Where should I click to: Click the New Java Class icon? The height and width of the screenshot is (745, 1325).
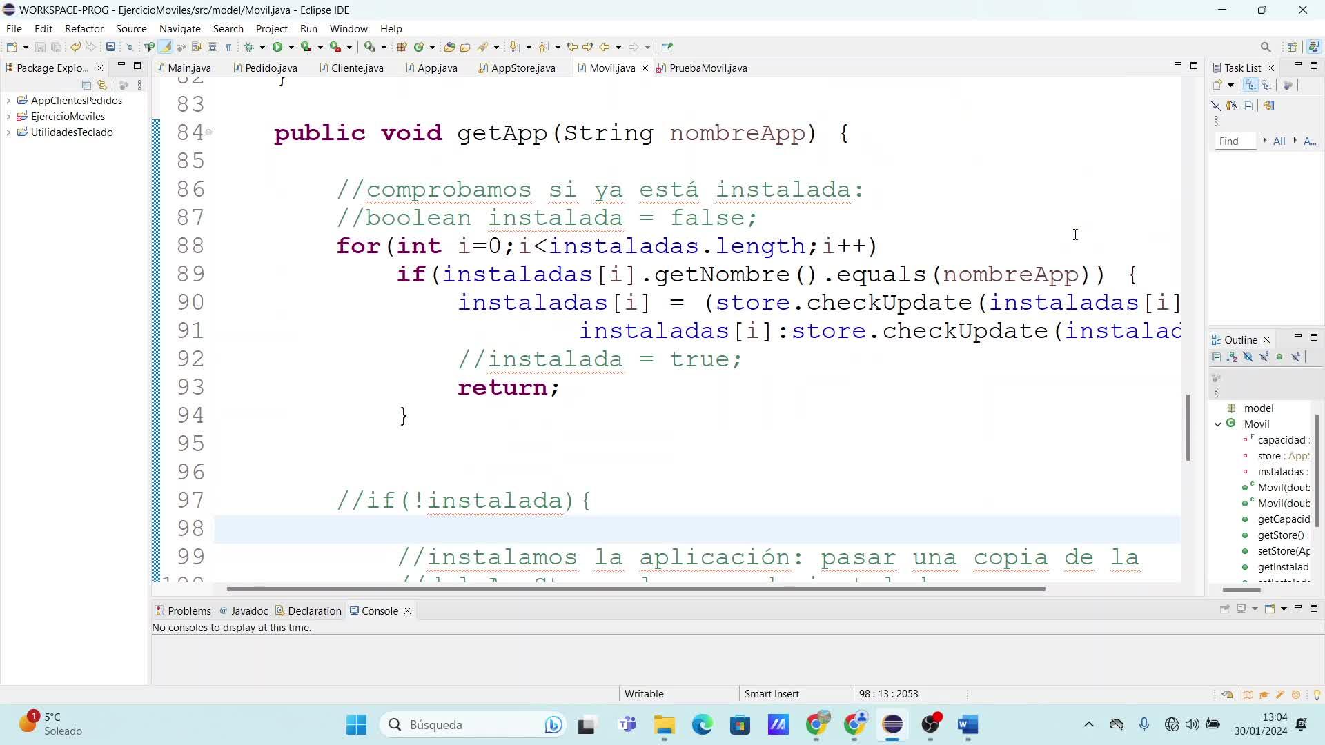[418, 47]
